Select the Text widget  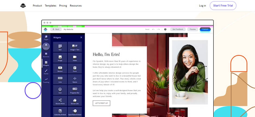[60, 47]
